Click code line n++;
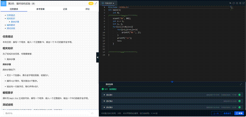The height and width of the screenshot is (117, 246). click(x=119, y=41)
